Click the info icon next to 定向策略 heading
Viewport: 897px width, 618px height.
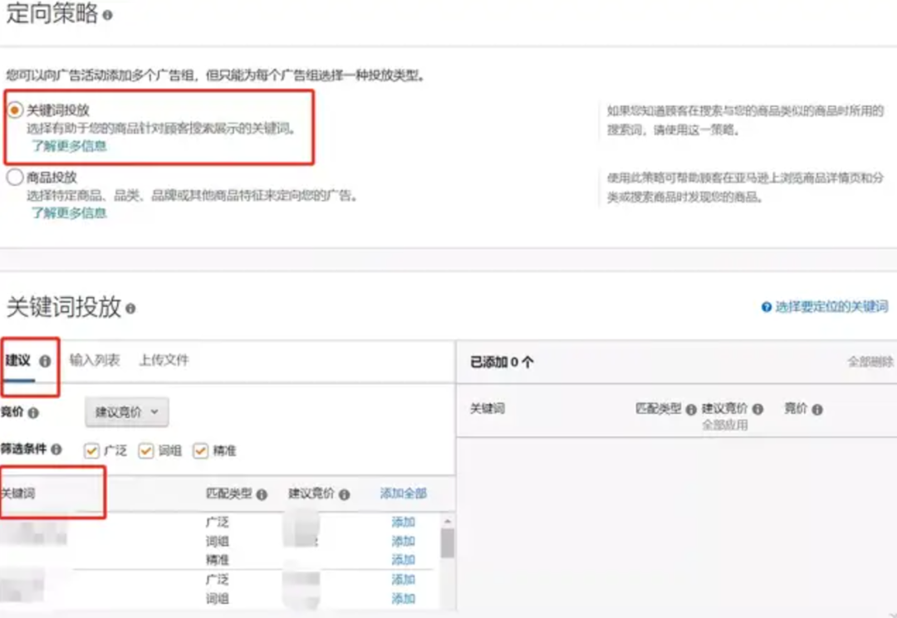click(x=107, y=14)
